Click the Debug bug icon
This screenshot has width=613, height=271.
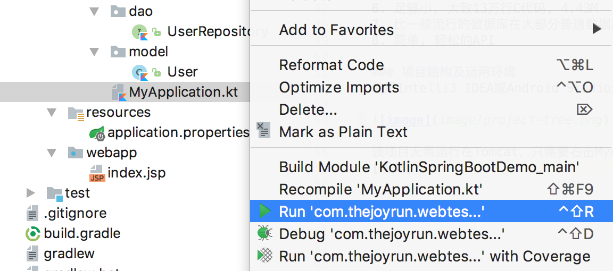[264, 233]
